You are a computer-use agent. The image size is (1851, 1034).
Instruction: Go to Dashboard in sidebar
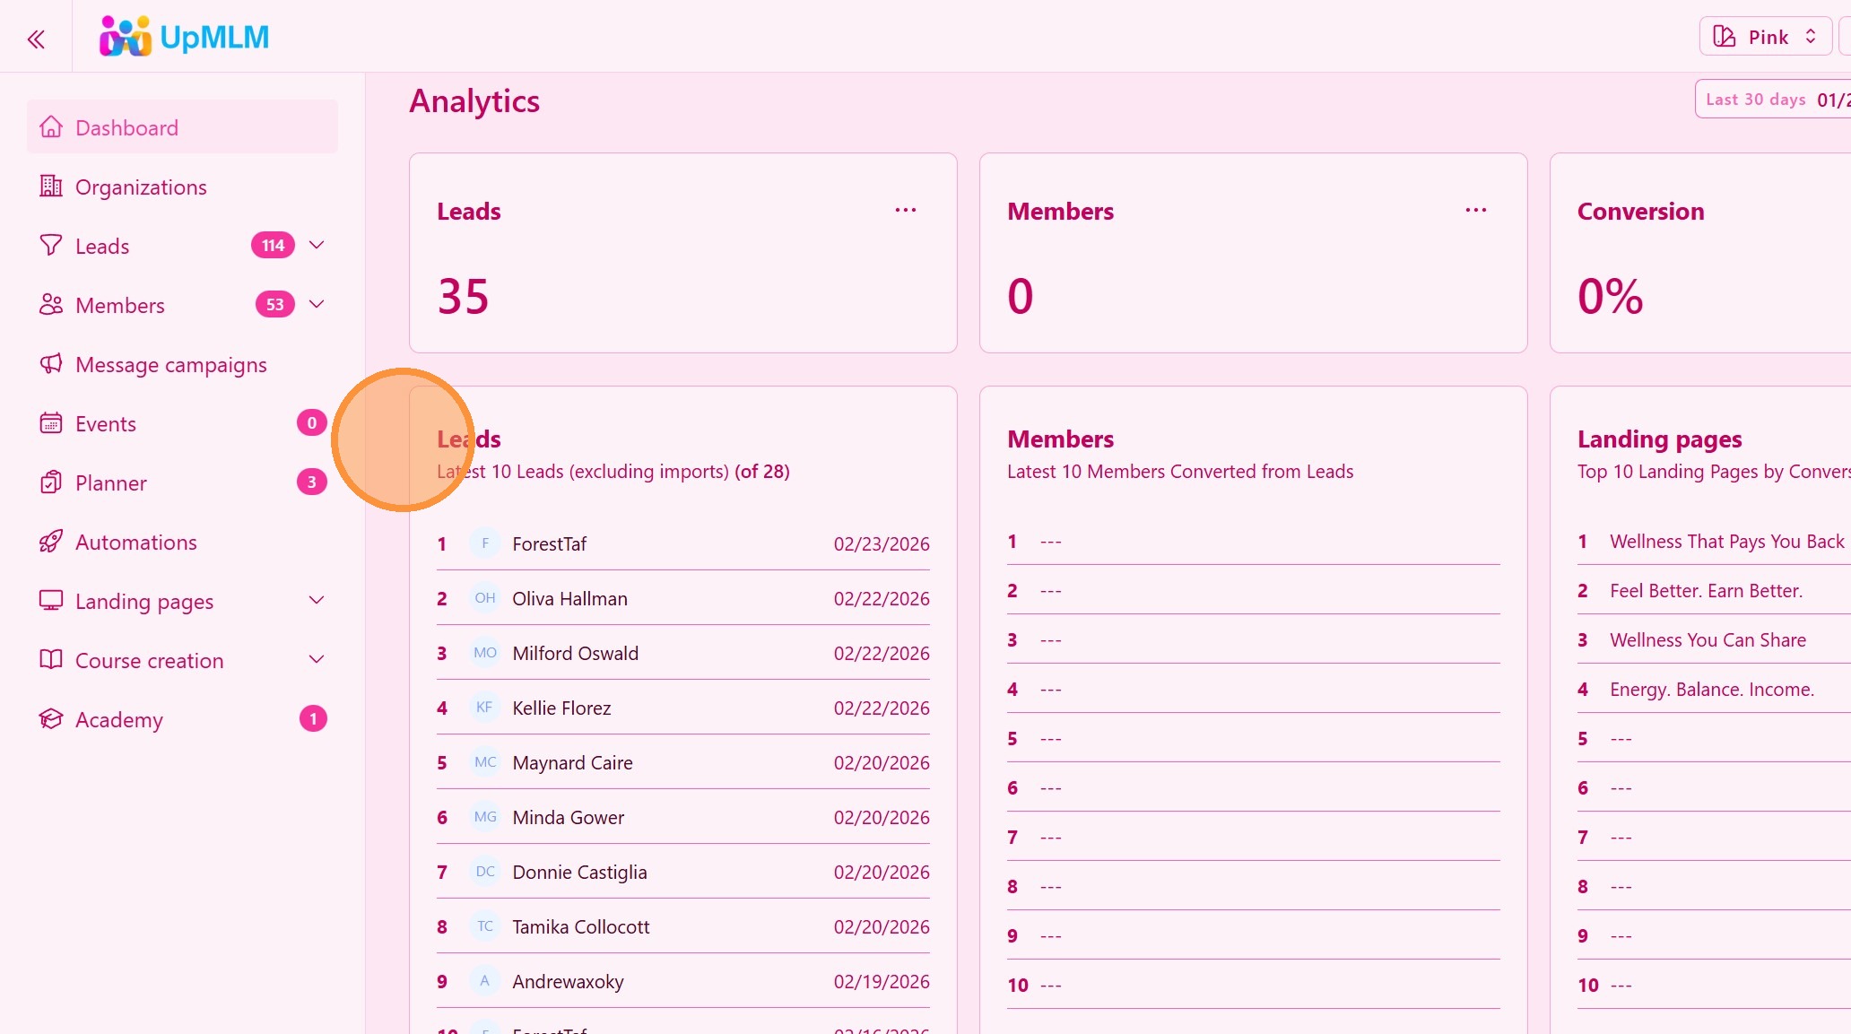(126, 127)
